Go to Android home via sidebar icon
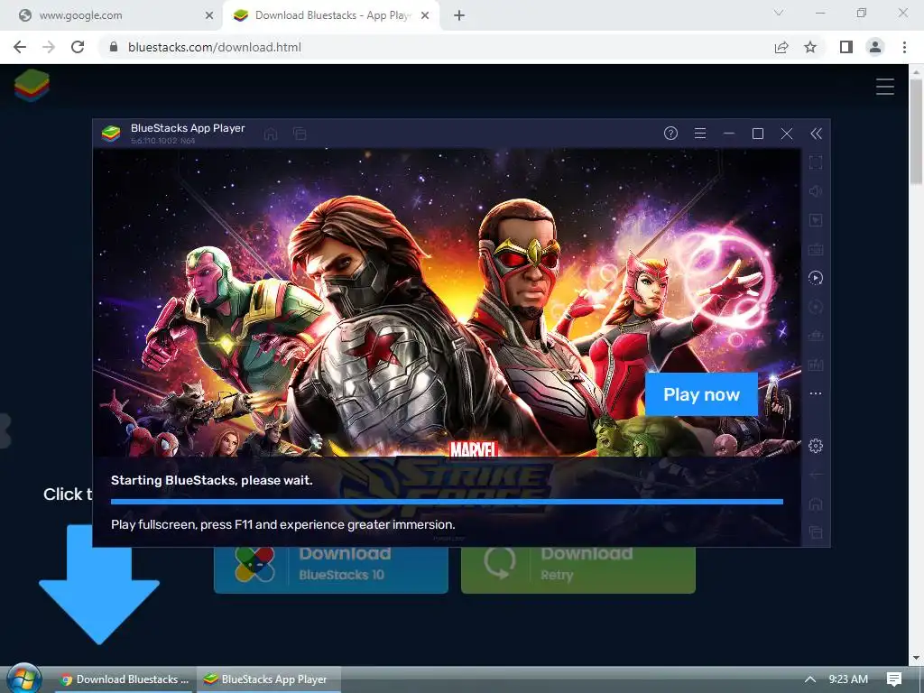924x693 pixels. (816, 504)
